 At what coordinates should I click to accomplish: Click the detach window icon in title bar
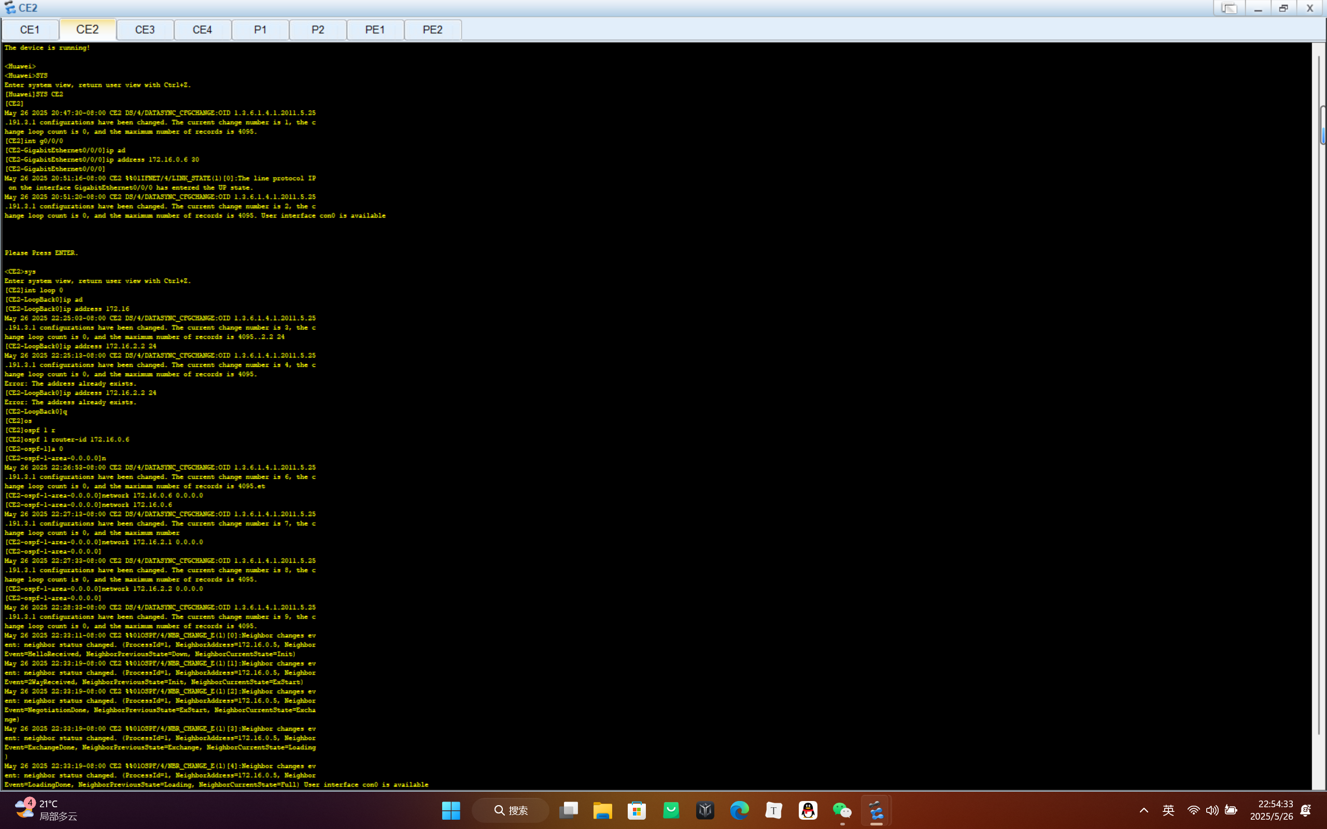(x=1229, y=8)
